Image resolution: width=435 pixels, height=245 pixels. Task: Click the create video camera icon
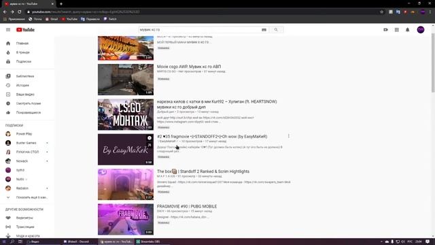tap(385, 30)
